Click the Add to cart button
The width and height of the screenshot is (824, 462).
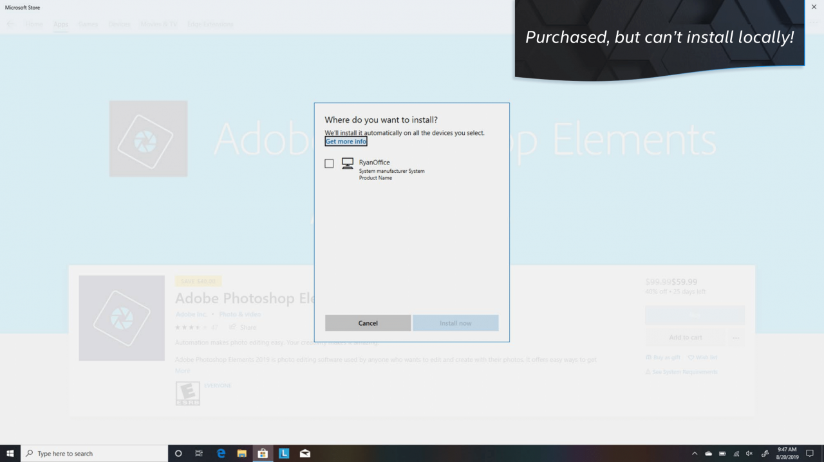pos(685,337)
